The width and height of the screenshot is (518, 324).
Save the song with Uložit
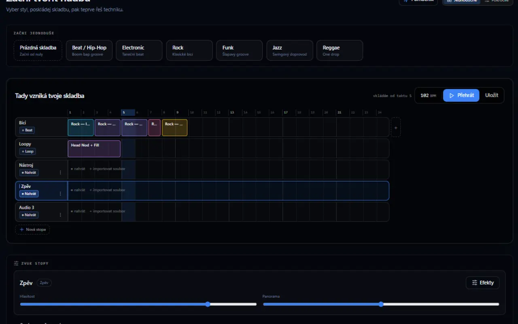pyautogui.click(x=492, y=95)
